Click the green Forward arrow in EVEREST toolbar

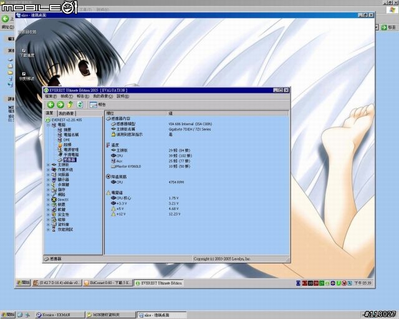coord(60,105)
